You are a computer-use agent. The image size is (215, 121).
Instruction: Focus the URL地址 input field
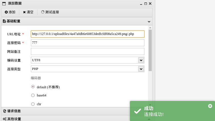click(x=88, y=34)
